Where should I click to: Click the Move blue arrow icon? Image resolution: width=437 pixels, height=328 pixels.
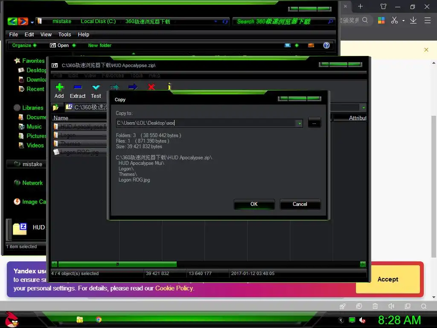(133, 87)
